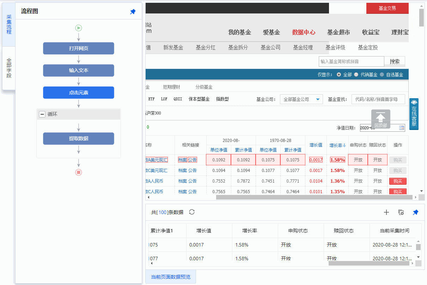Click the pin icon in flowchart panel header
The image size is (427, 285).
(133, 12)
